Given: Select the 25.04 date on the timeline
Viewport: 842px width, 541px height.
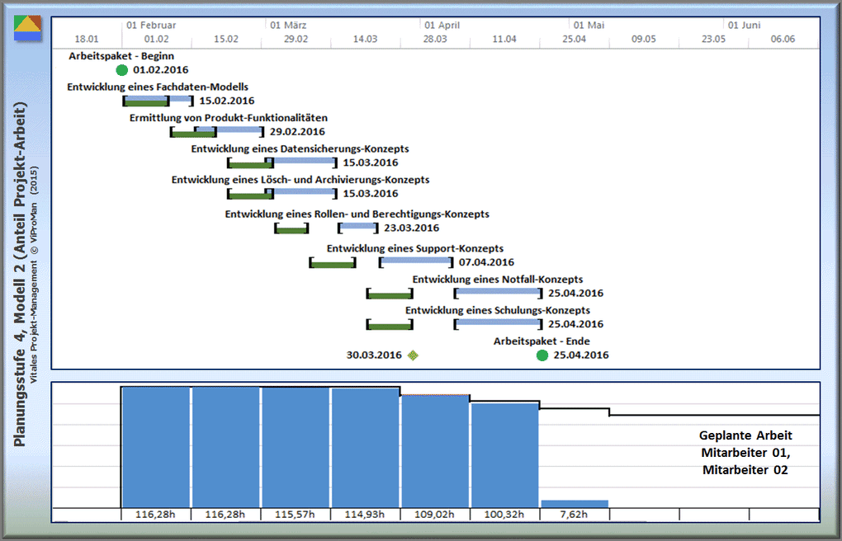Looking at the screenshot, I should (575, 39).
